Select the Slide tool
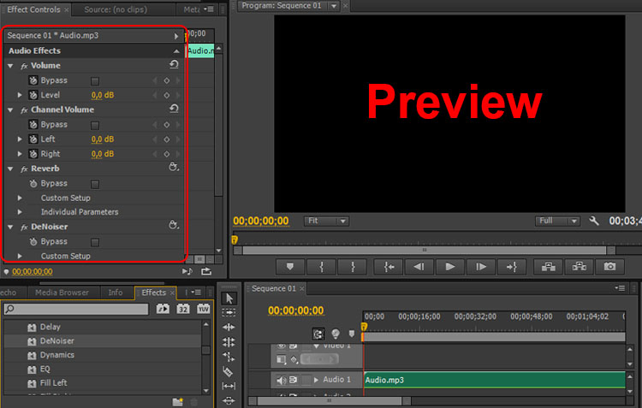642x408 pixels. click(x=229, y=400)
